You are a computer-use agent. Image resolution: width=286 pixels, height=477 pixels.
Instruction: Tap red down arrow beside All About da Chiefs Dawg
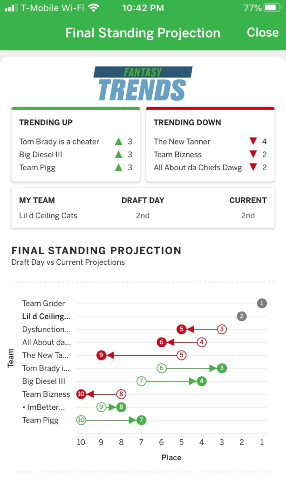coord(253,167)
